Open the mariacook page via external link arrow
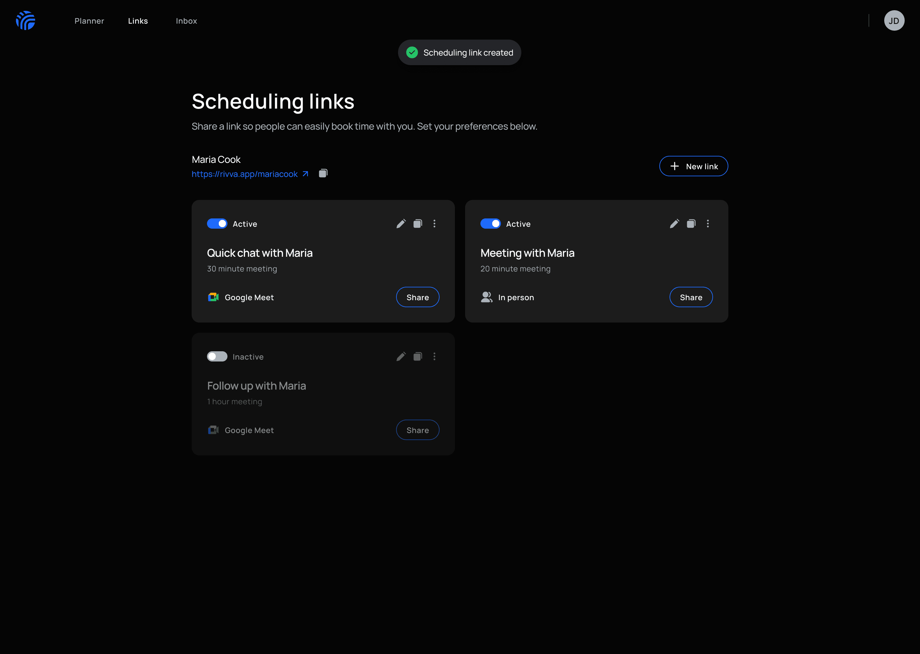This screenshot has height=654, width=920. 305,174
